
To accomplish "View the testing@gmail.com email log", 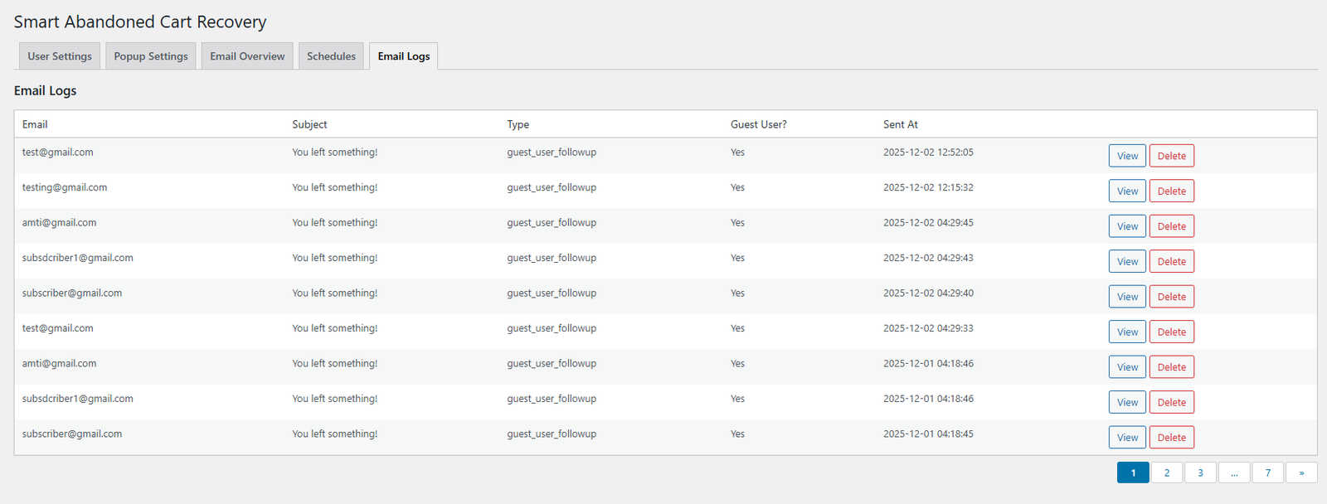I will [1127, 191].
